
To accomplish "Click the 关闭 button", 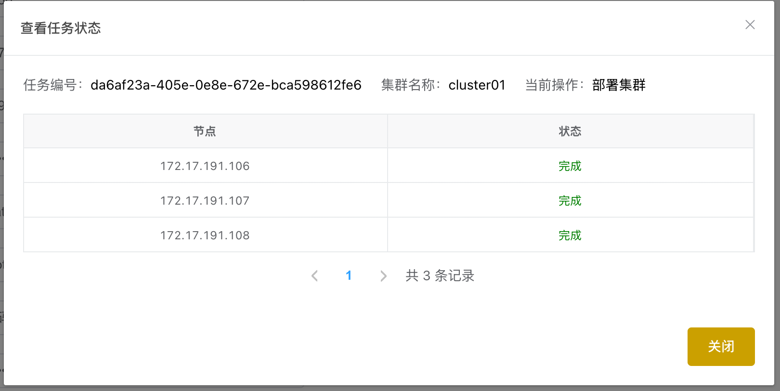I will [721, 347].
